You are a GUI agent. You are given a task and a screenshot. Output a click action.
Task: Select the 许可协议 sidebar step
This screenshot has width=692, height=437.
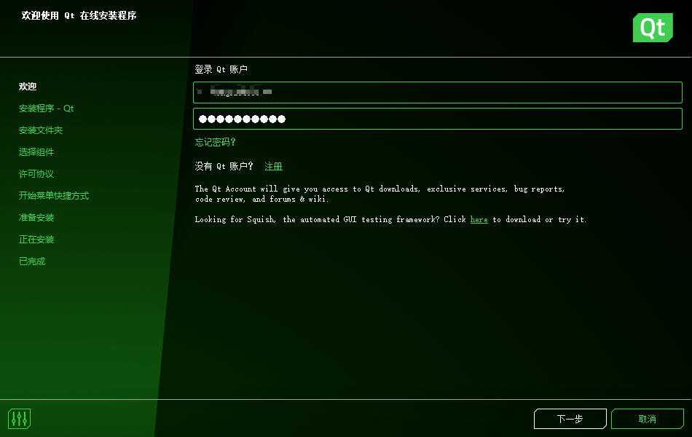click(x=36, y=174)
